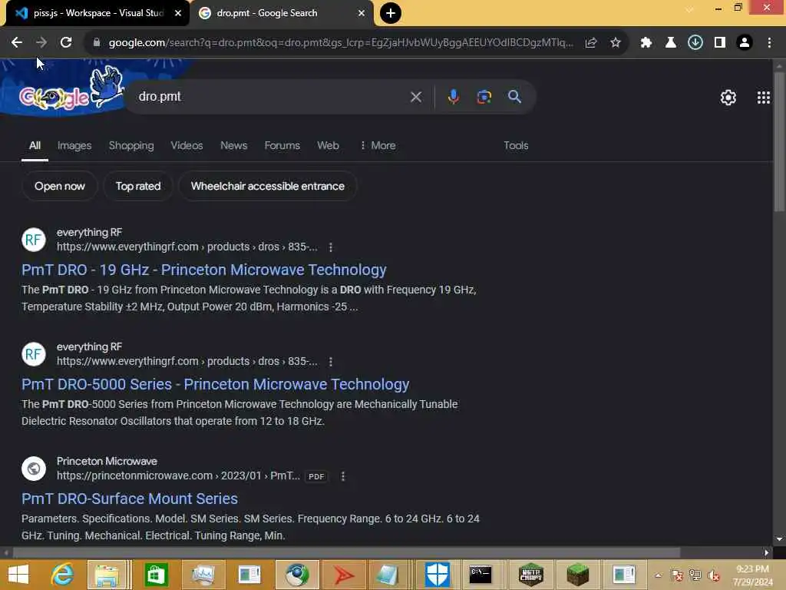Click the taskbar clock showing 9:23 PM
786x590 pixels.
coord(752,575)
